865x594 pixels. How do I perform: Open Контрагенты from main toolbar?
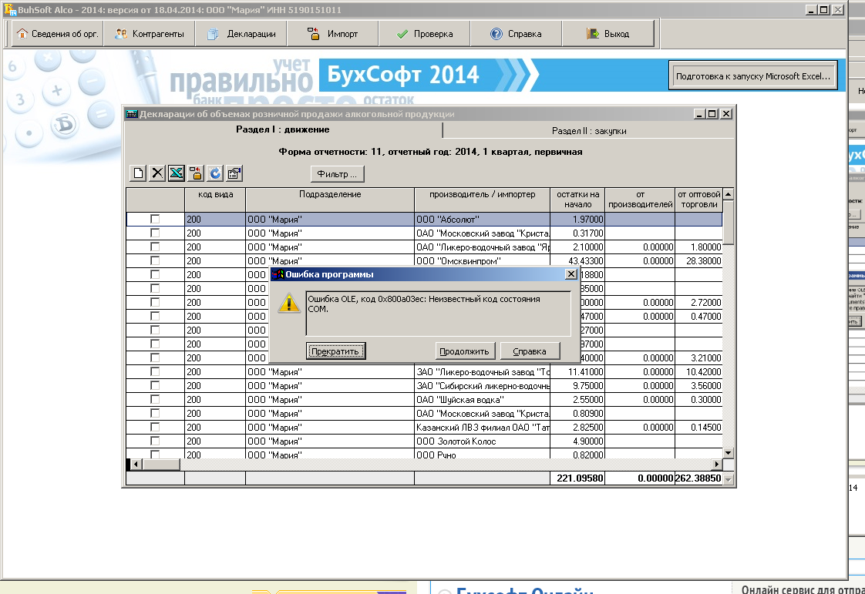point(150,34)
